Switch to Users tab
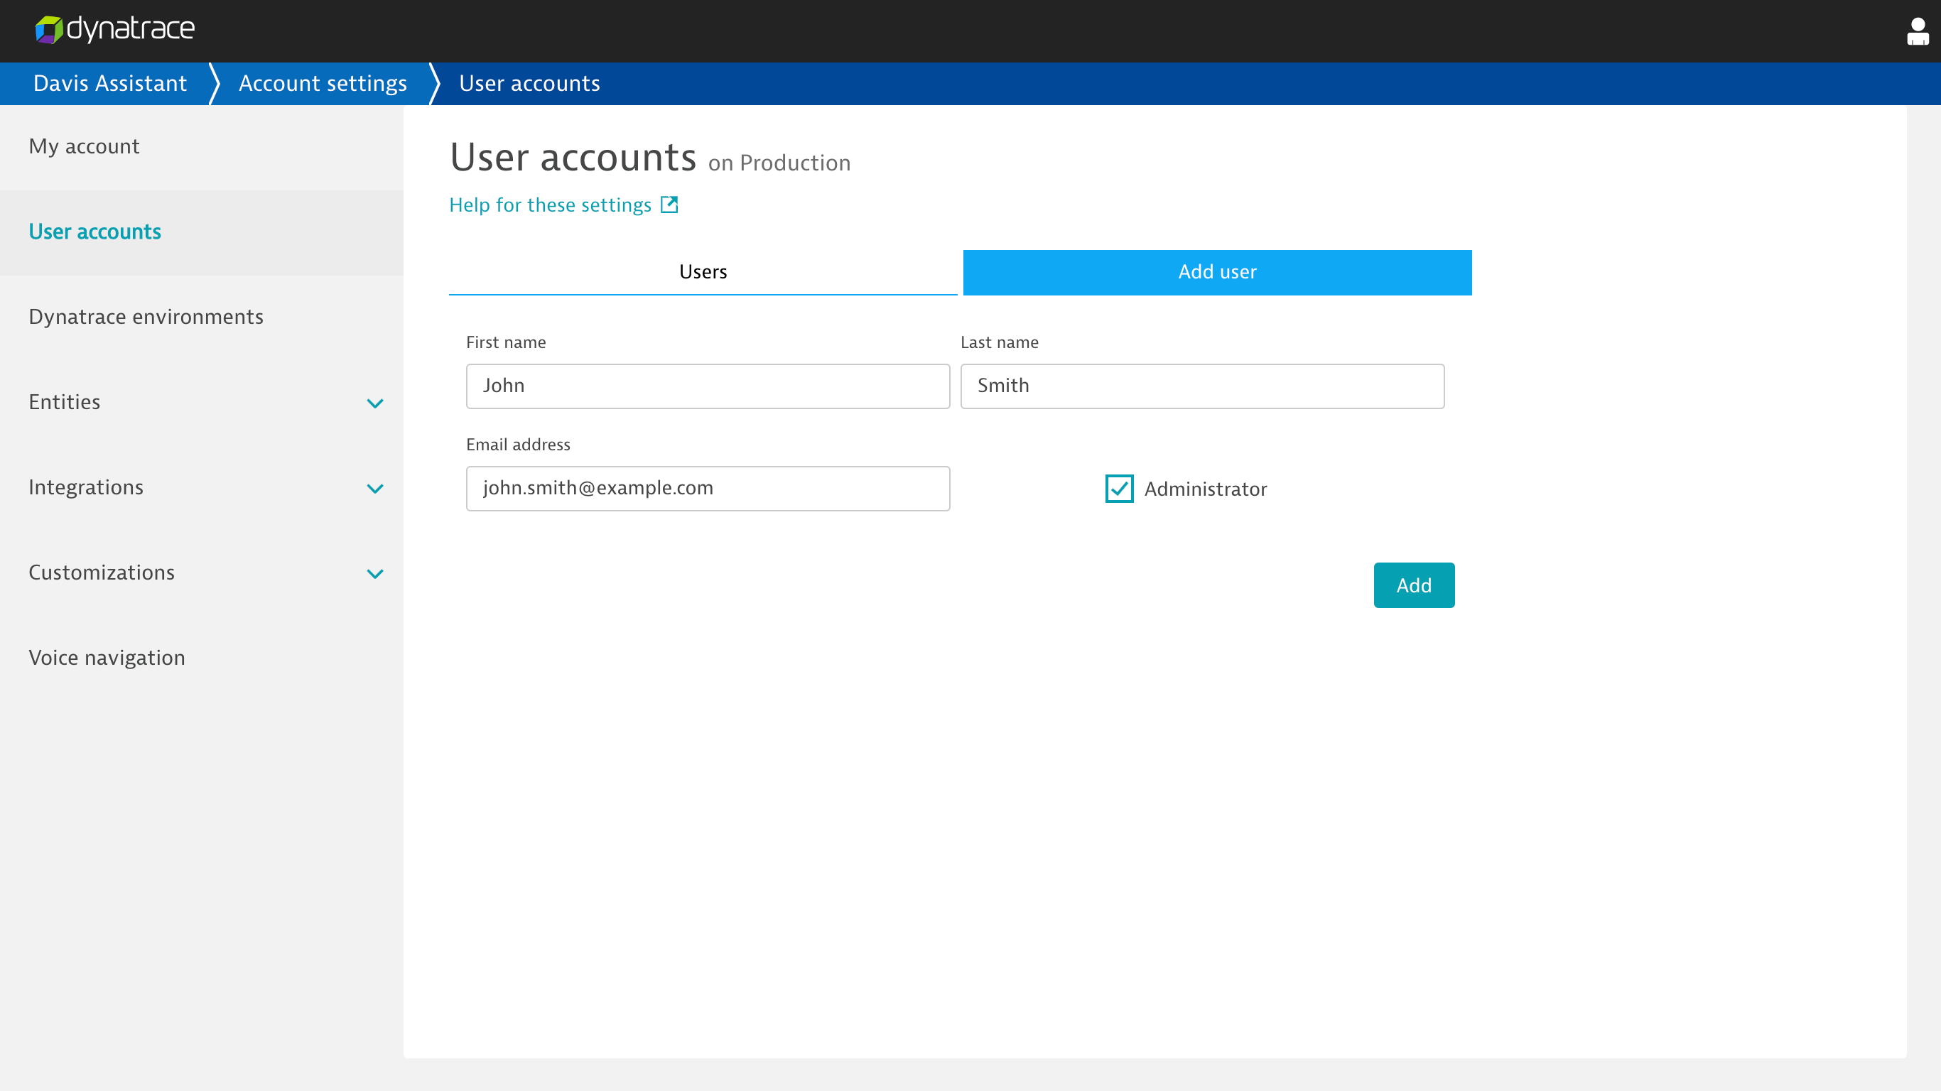This screenshot has width=1941, height=1091. click(x=703, y=272)
